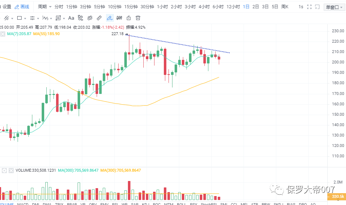This screenshot has height=205, width=346.
Task: Select the rectangle shape tool
Action: click(x=19, y=18)
